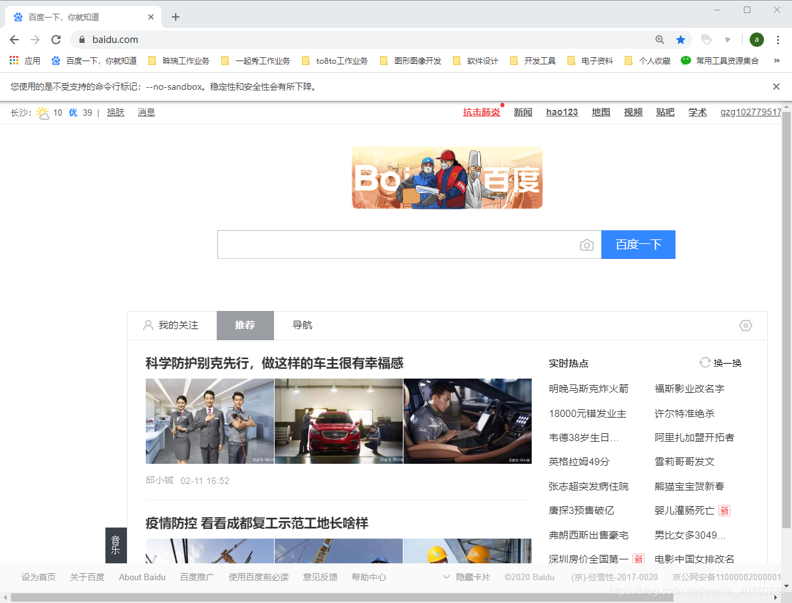792x603 pixels.
Task: Open the 贴吧 navigation link
Action: (x=666, y=113)
